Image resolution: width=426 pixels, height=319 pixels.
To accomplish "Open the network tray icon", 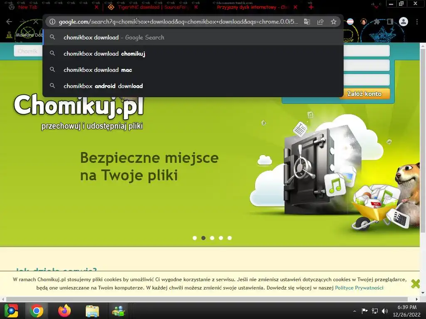I will (x=375, y=311).
